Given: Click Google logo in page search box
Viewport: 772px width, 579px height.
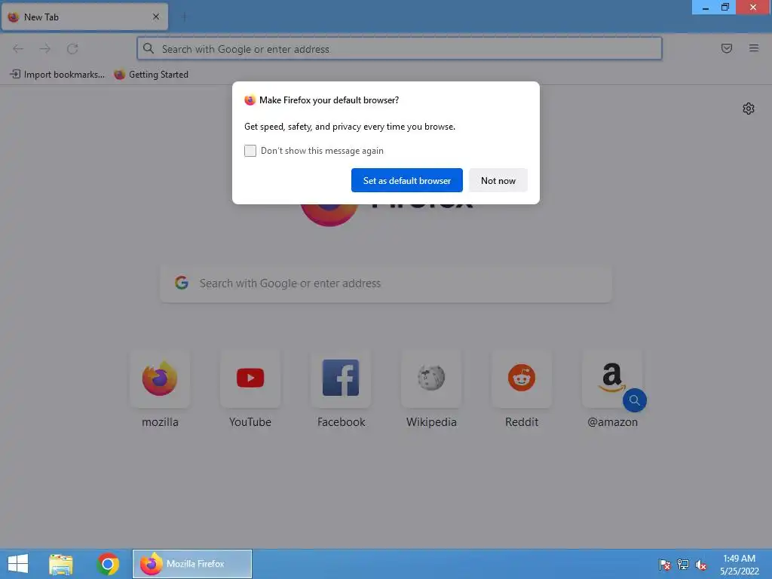Looking at the screenshot, I should (x=182, y=283).
